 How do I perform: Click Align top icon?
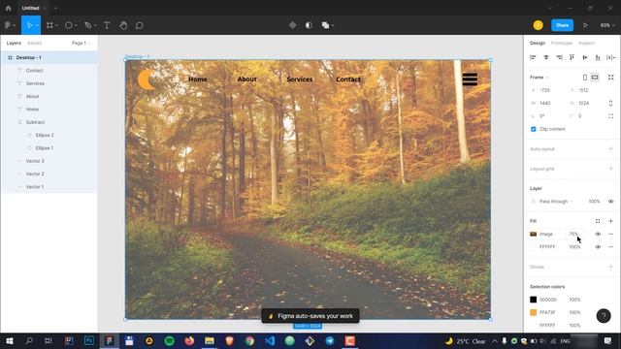click(x=572, y=57)
